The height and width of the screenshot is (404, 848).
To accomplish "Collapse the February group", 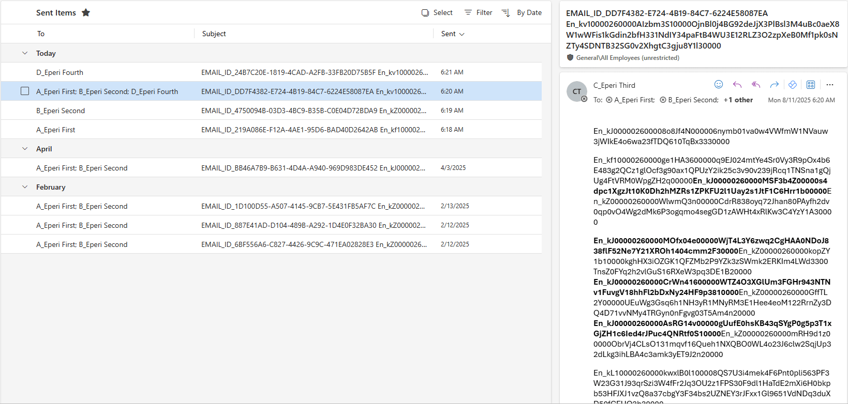I will click(x=25, y=187).
